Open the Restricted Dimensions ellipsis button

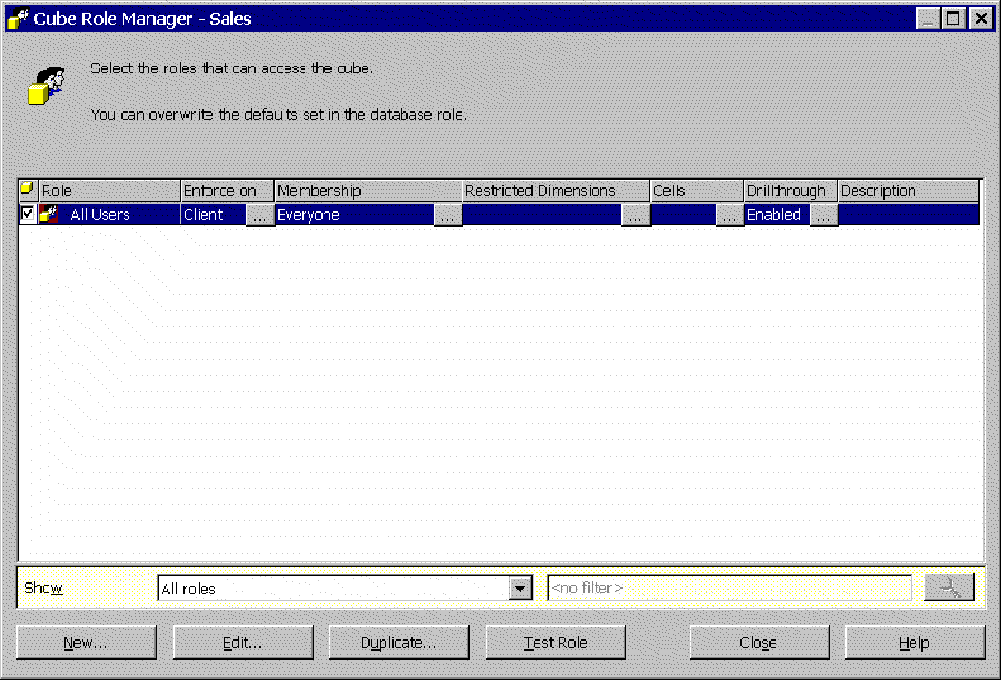(x=636, y=215)
